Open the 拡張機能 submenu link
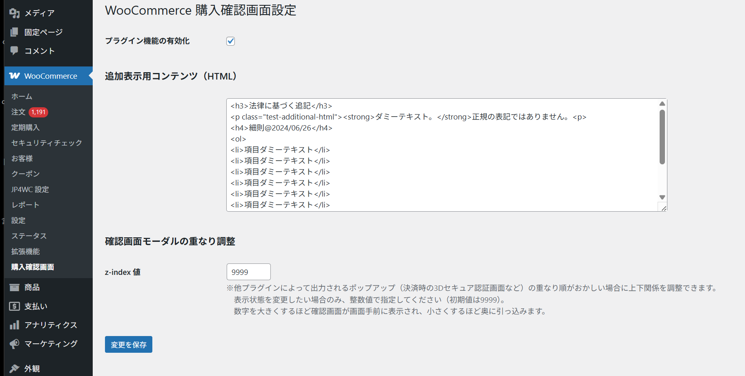Screen dimensions: 745x376 (x=25, y=252)
